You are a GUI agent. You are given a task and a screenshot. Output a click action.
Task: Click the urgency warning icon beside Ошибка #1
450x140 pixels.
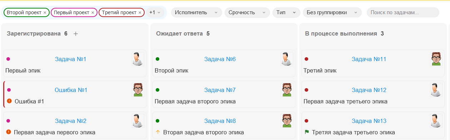click(x=9, y=101)
